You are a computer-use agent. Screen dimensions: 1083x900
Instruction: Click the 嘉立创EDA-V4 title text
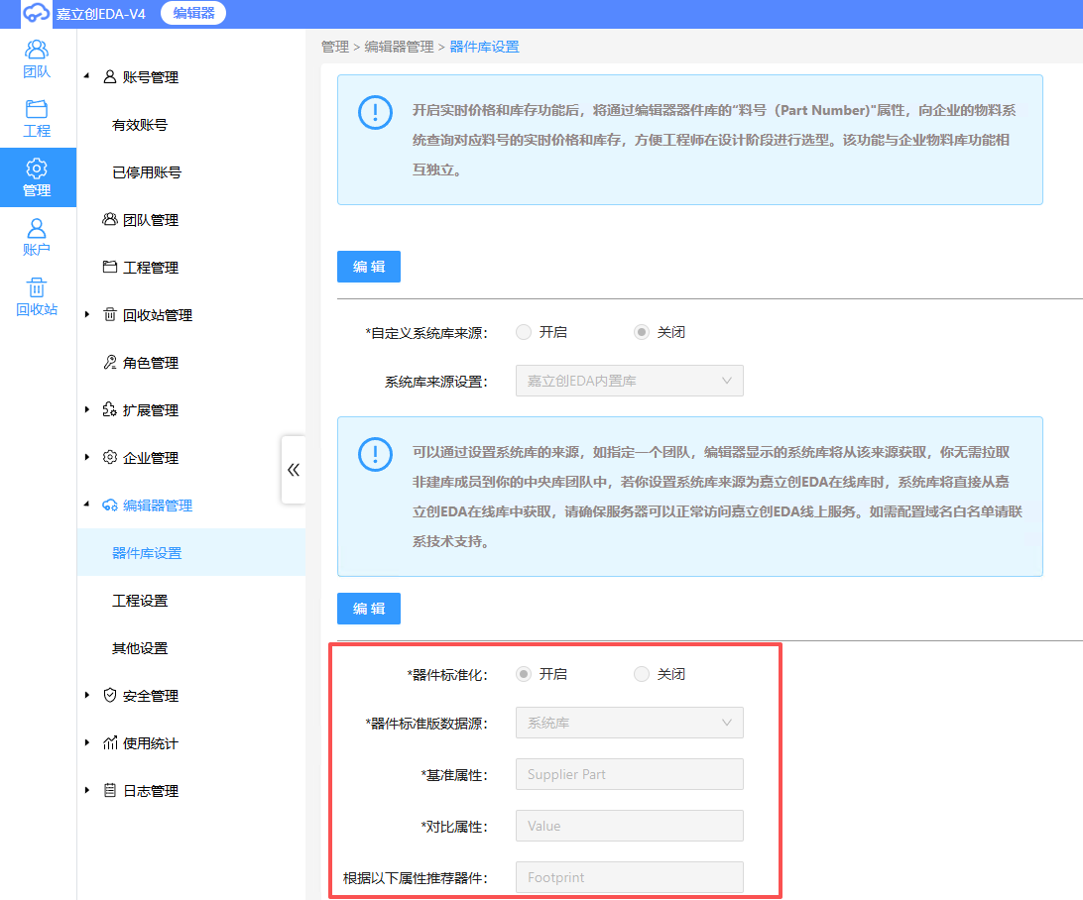coord(101,14)
